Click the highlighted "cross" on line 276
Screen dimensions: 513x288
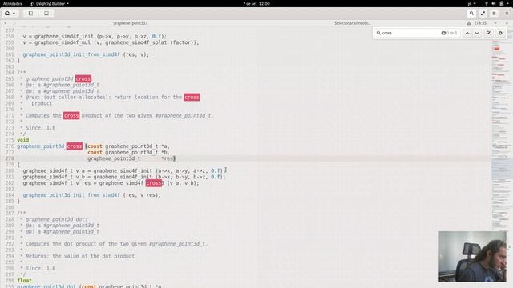[x=75, y=146]
